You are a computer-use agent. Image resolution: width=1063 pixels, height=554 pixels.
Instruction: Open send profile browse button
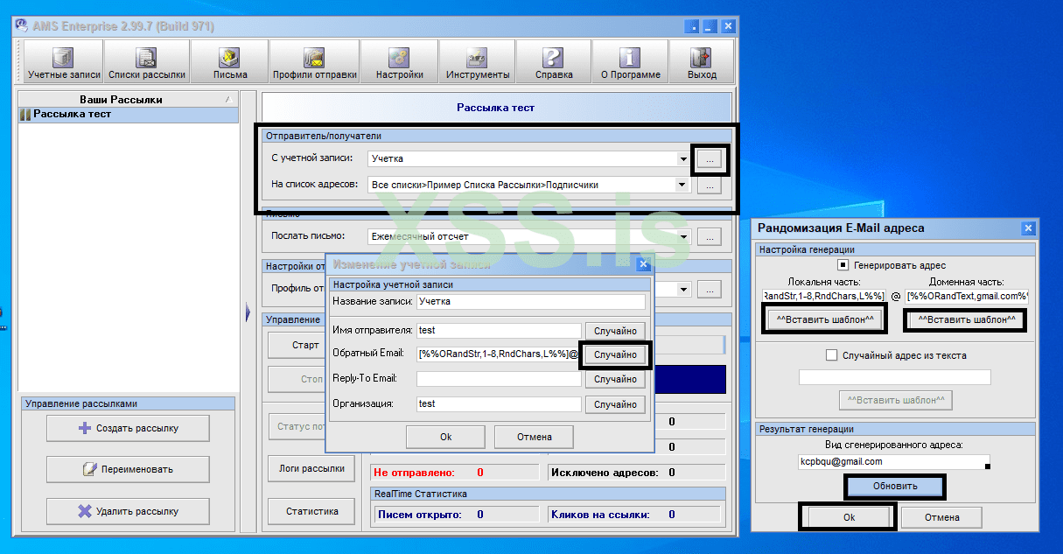click(710, 289)
